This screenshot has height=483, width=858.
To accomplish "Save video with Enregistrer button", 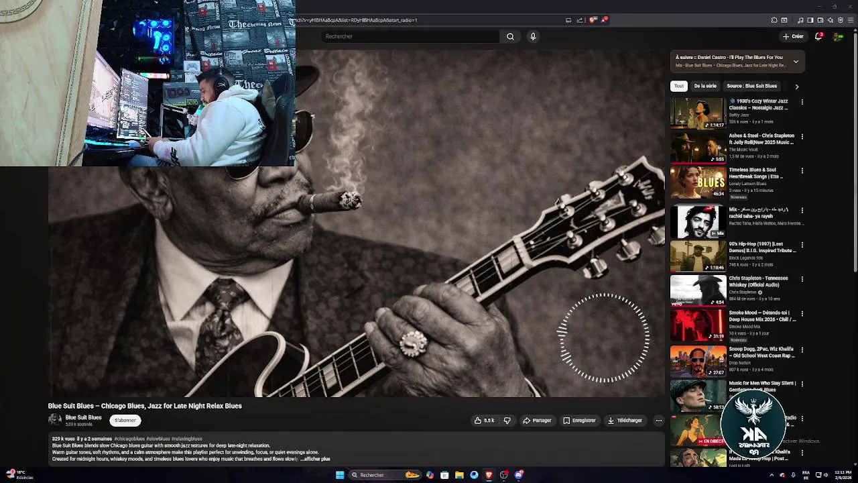I will pos(580,421).
